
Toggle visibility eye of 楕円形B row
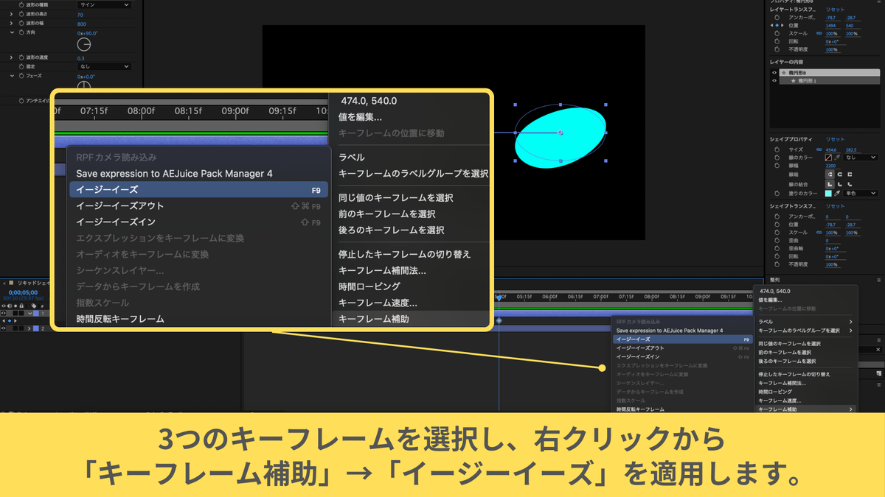(x=774, y=72)
